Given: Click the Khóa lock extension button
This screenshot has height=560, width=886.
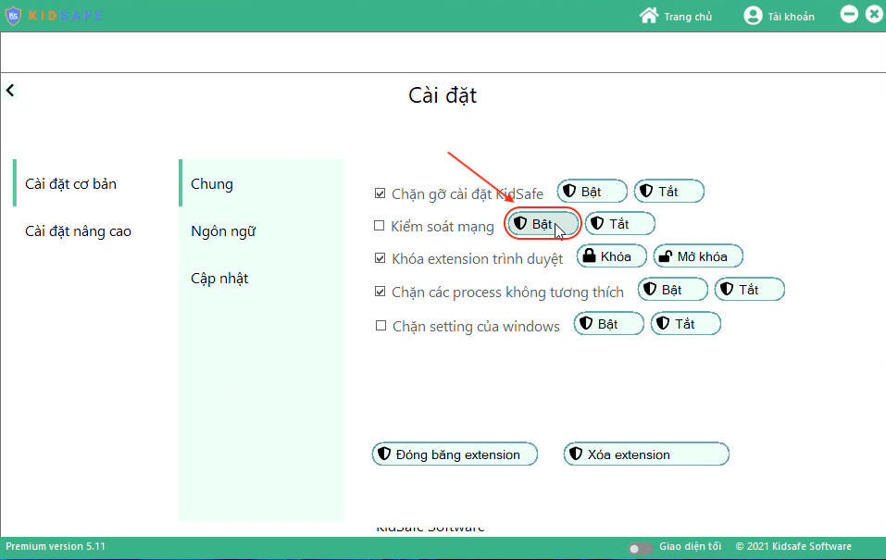Looking at the screenshot, I should click(x=611, y=256).
